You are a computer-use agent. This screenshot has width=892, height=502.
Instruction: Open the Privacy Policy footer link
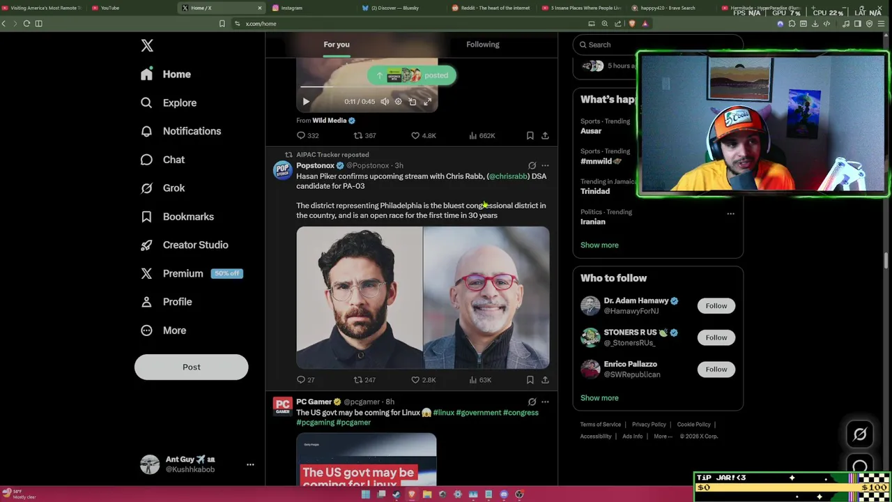tap(649, 425)
